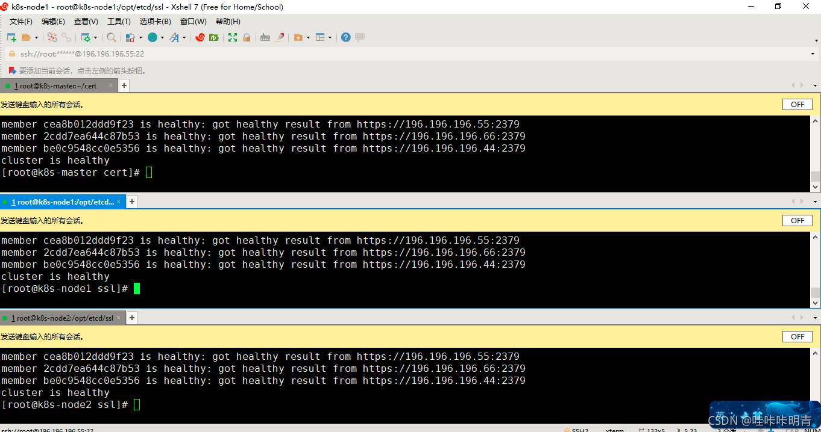Expand the New Folder dropdown arrow
Screen dimensions: 821x432
pos(308,37)
